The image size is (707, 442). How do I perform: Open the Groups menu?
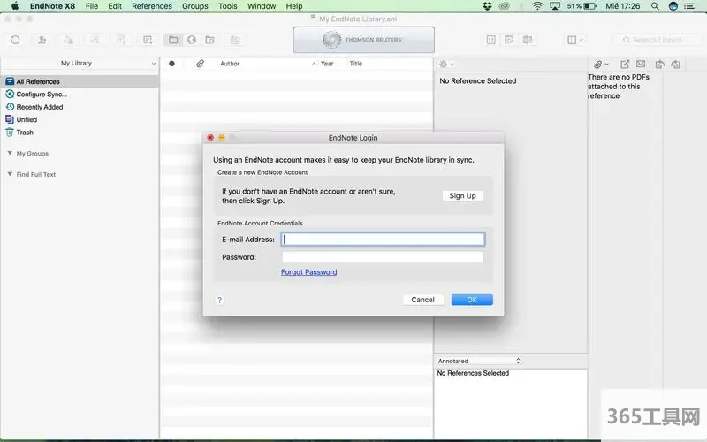point(195,6)
